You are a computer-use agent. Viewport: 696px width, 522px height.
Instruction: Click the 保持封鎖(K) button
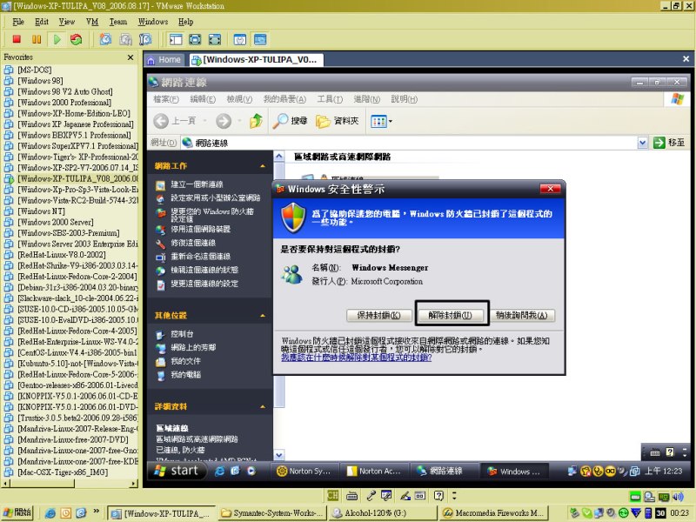[x=378, y=315]
